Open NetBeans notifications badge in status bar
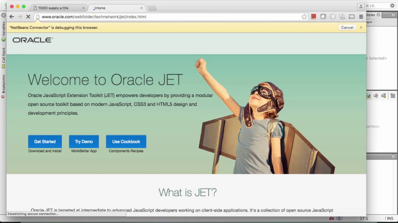398x223 pixels. click(x=339, y=218)
